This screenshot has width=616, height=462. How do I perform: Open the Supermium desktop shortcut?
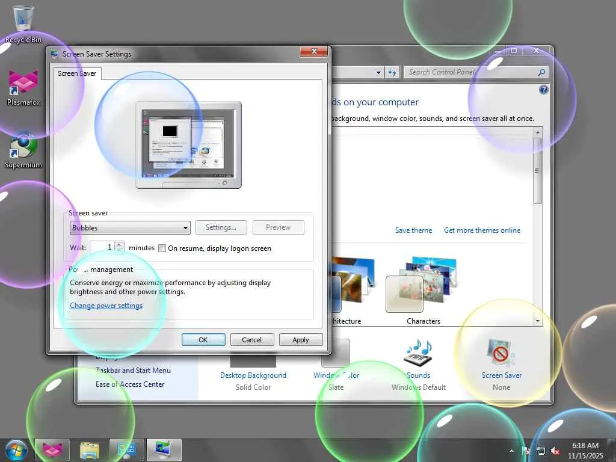[x=23, y=151]
